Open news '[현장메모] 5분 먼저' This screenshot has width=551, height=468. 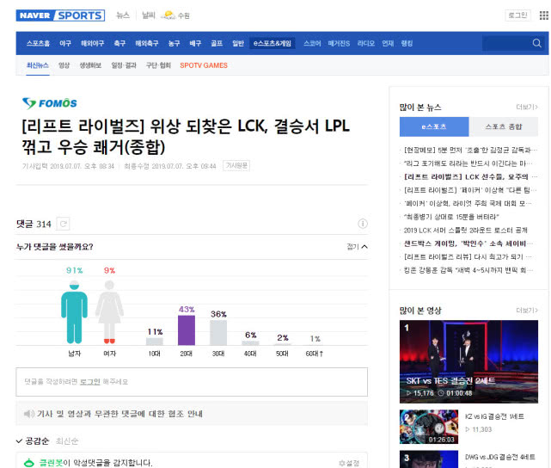(470, 151)
